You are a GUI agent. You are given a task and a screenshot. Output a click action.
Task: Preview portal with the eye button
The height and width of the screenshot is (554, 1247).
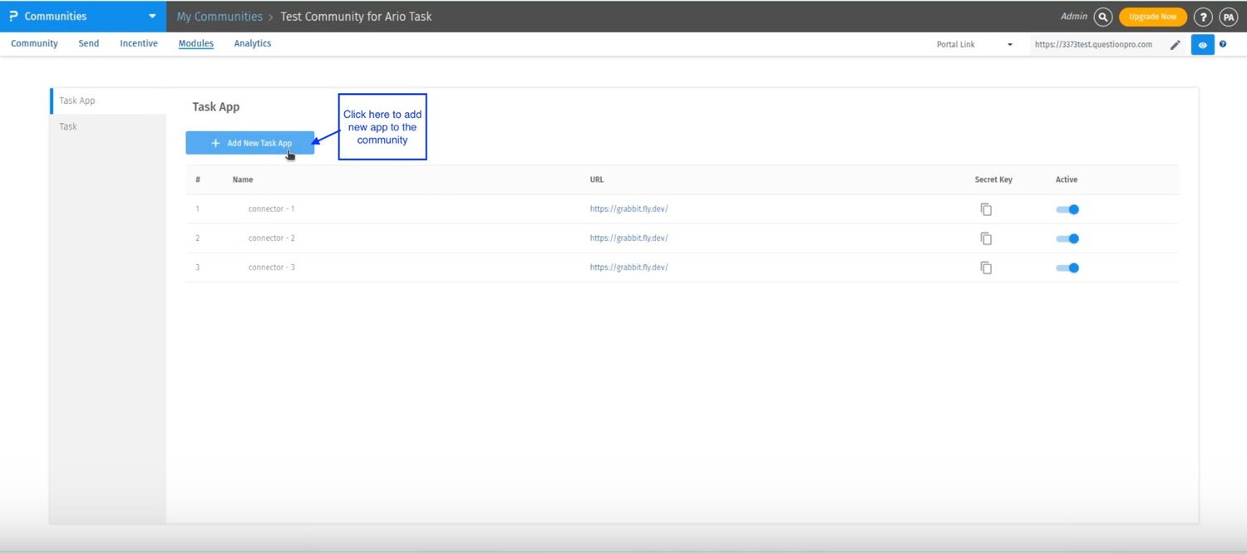1203,45
